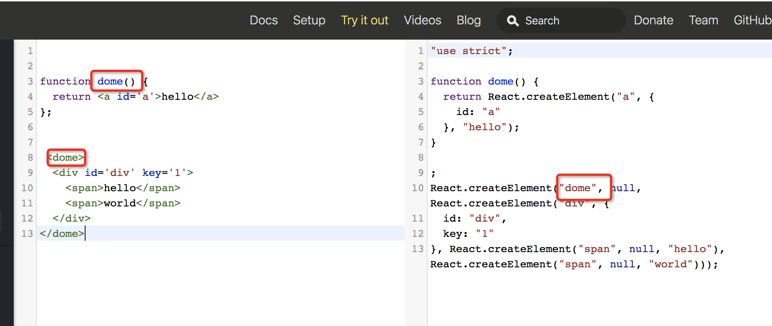Click 'id: "a"' in output pane

pos(478,112)
